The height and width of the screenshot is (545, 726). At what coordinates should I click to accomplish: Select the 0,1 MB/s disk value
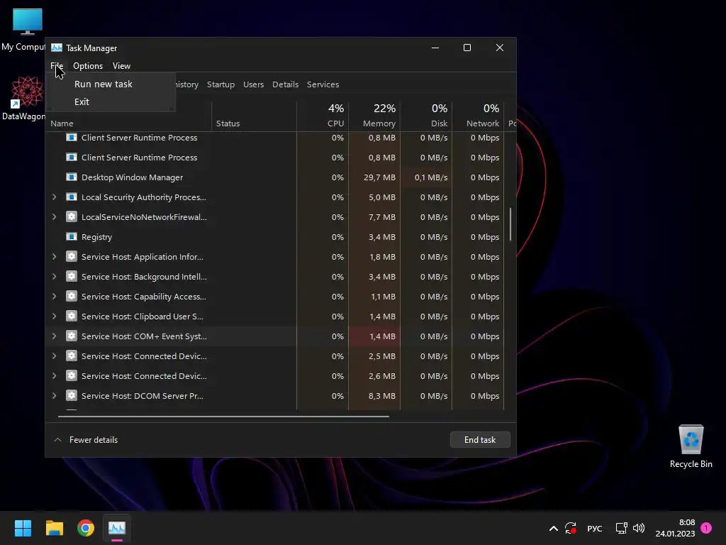coord(430,177)
